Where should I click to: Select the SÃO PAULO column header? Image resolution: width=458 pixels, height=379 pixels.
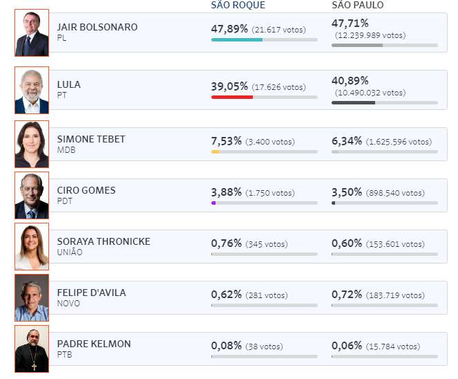(358, 5)
